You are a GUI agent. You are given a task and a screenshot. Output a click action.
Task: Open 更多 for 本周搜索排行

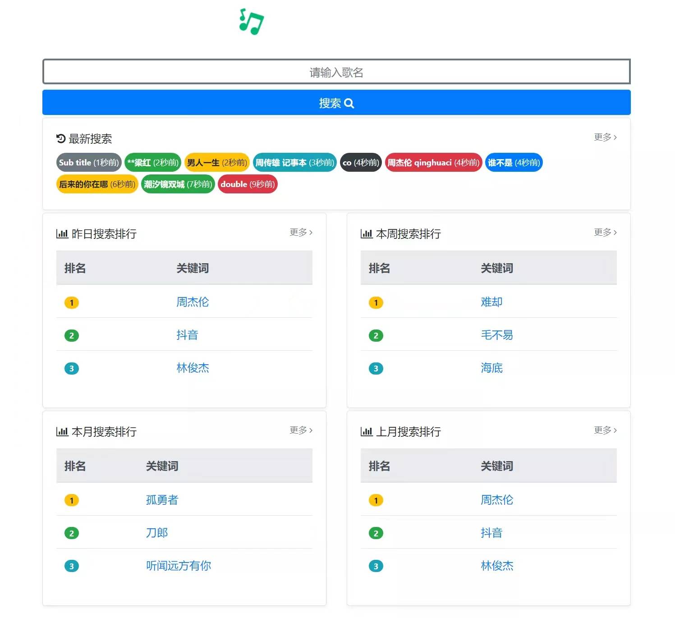point(605,232)
